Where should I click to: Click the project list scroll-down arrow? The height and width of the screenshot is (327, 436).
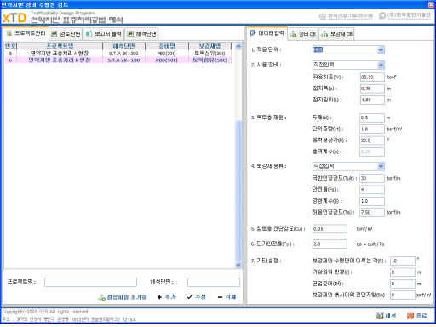click(238, 265)
